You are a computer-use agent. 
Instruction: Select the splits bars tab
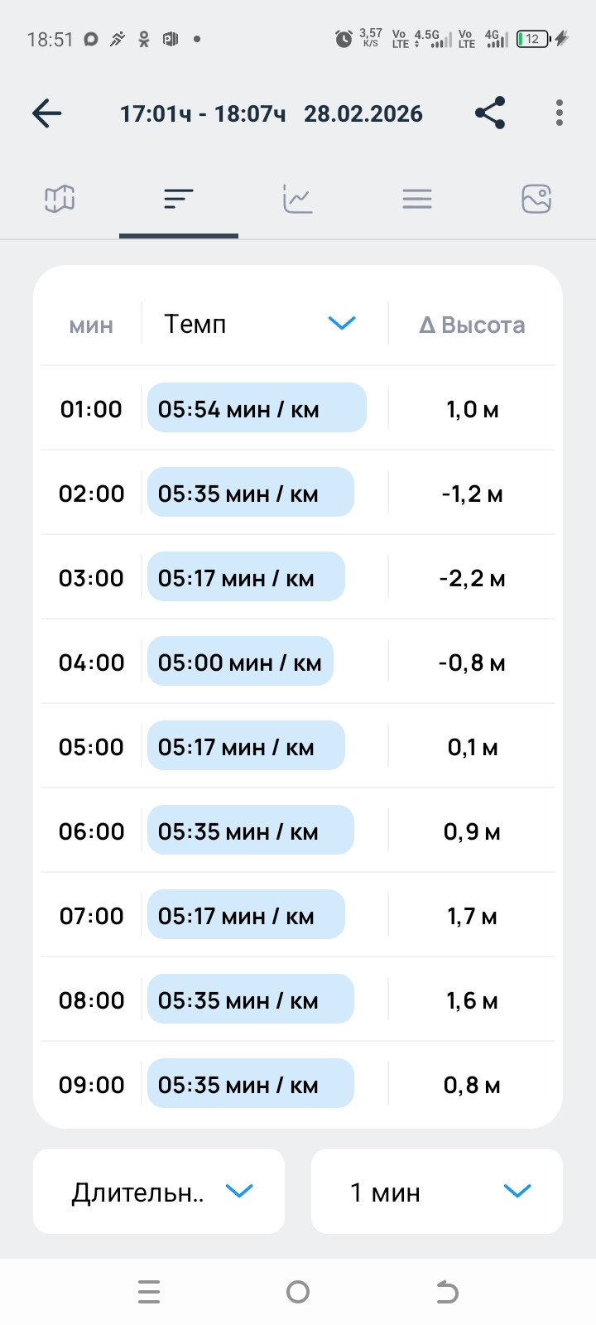click(179, 199)
